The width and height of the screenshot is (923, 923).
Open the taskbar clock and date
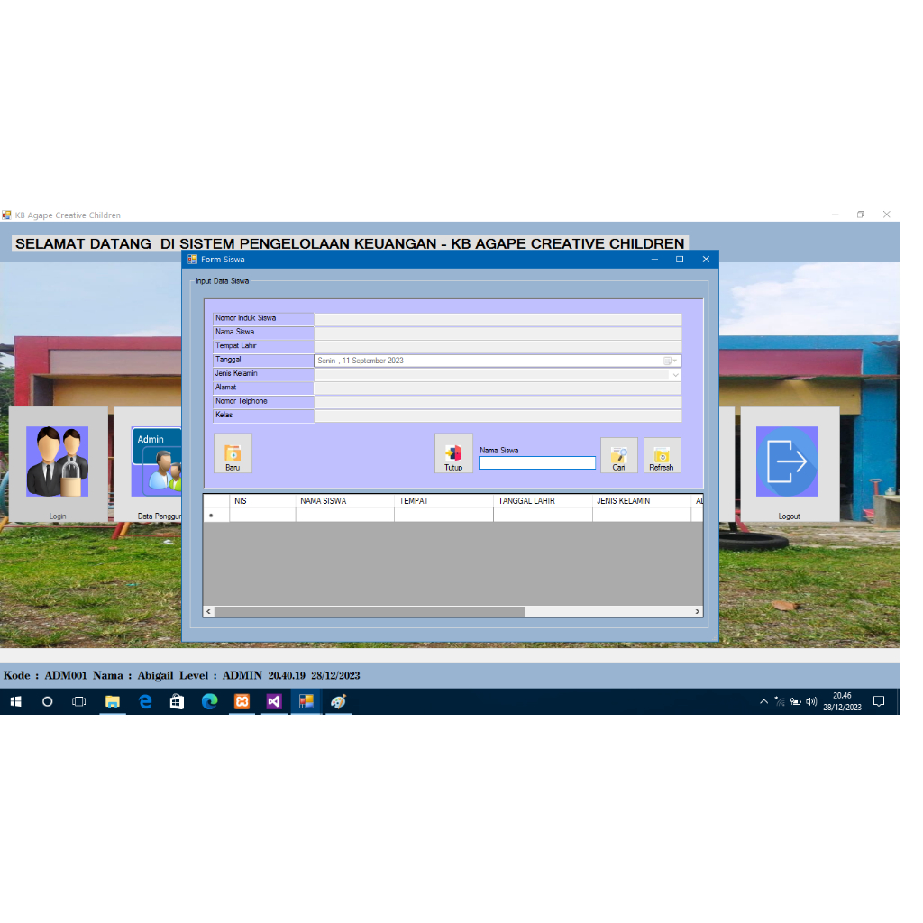(x=843, y=701)
